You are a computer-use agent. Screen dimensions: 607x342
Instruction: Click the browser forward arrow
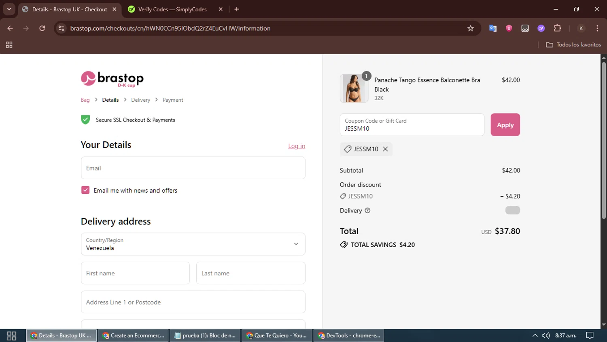[x=26, y=28]
